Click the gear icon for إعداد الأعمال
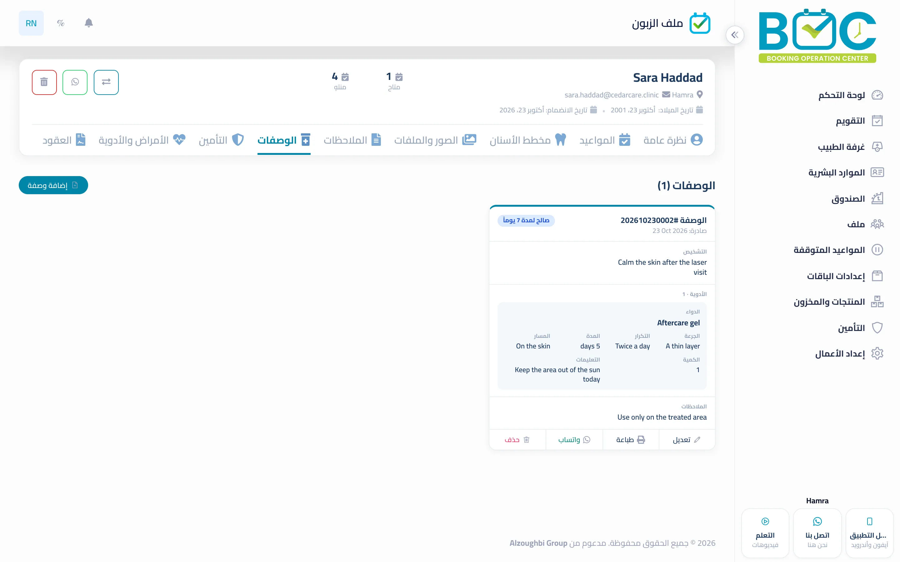 (877, 353)
